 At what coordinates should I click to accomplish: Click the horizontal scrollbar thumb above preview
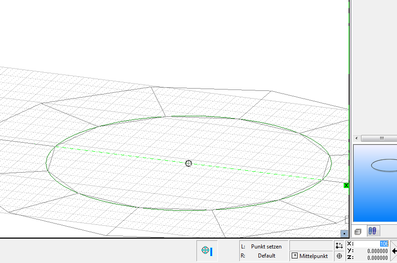tap(379, 138)
